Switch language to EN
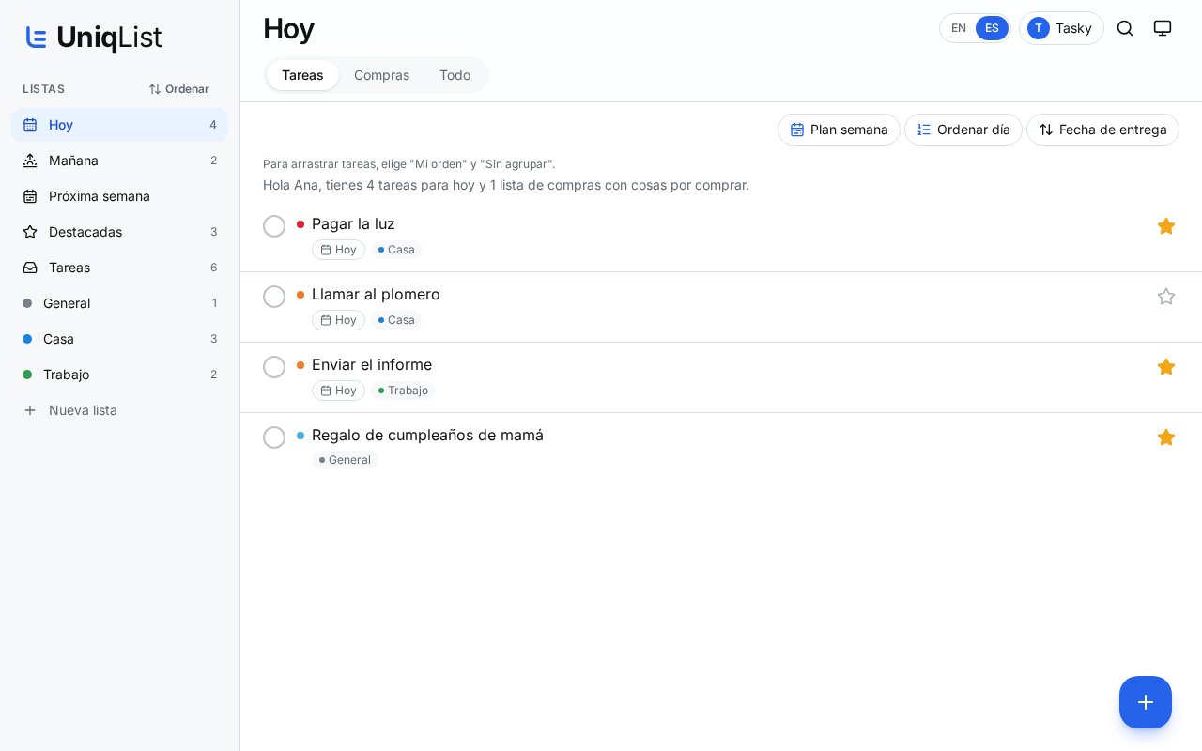The width and height of the screenshot is (1202, 751). coord(959,28)
